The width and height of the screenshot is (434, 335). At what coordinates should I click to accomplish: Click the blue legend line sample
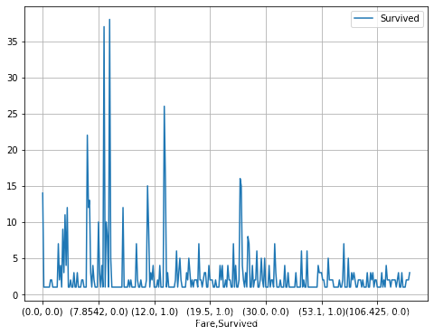click(363, 18)
